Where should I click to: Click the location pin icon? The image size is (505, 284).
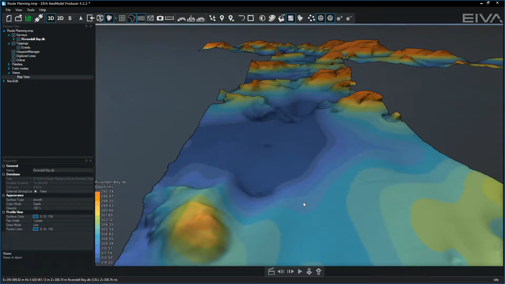[x=222, y=18]
